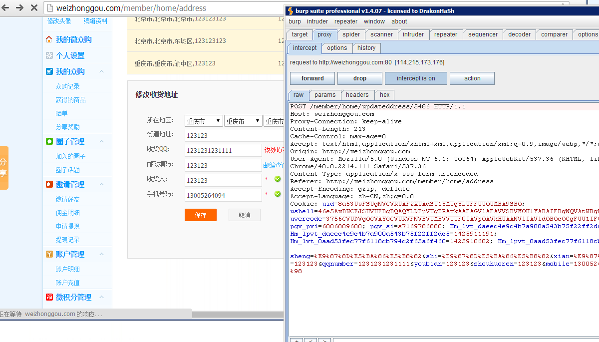Switch to the scanner tab

pos(382,34)
